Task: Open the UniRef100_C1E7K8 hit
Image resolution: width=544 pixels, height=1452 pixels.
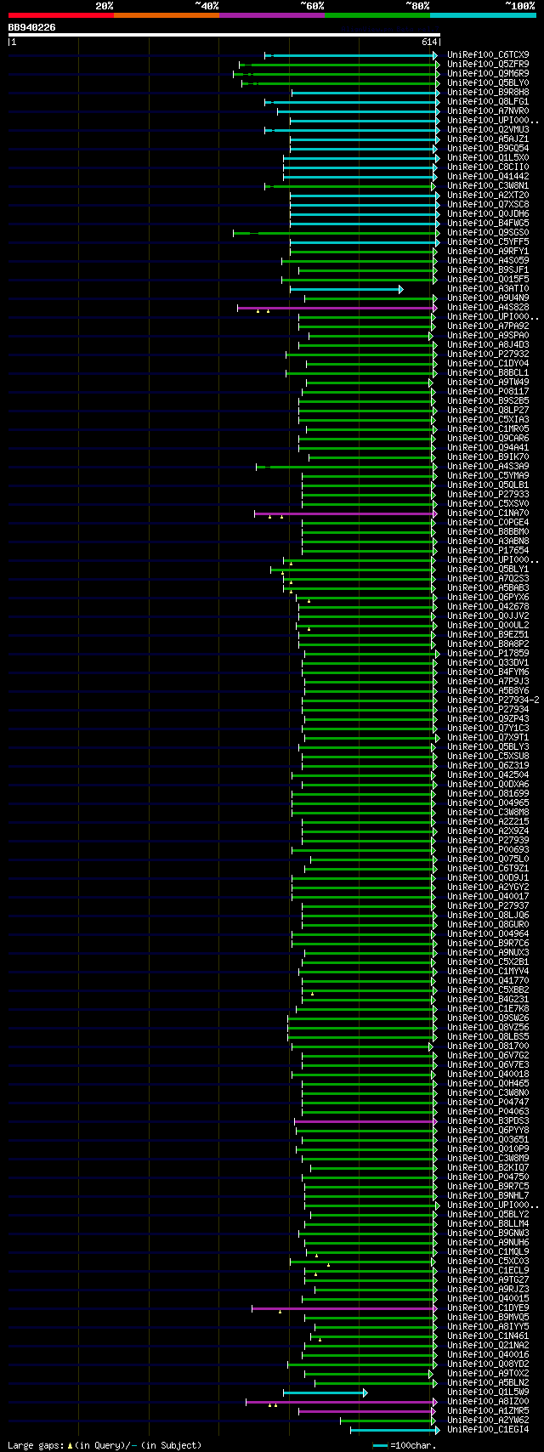Action: (488, 1009)
